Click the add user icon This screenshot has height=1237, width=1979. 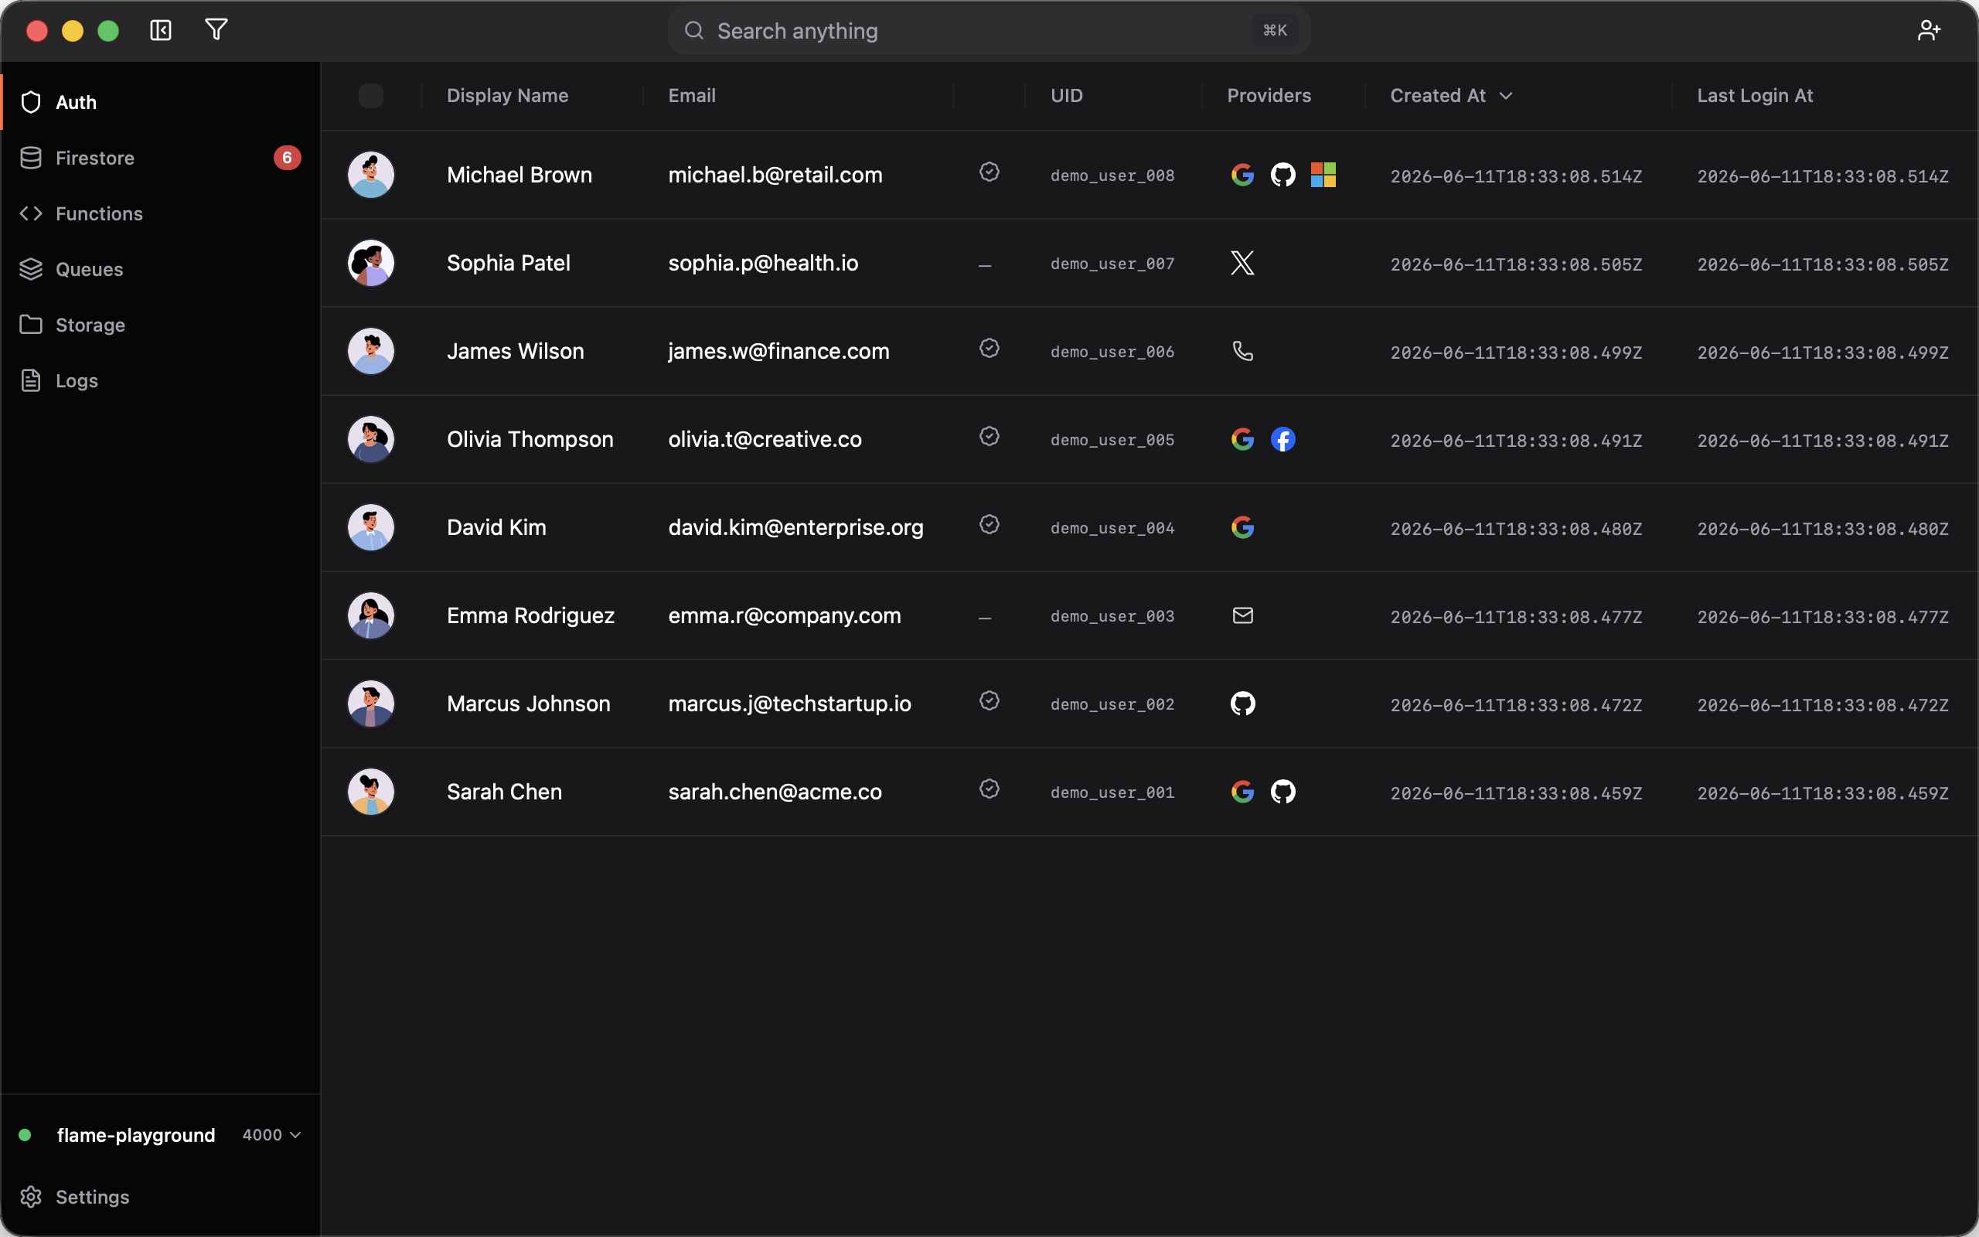[x=1929, y=30]
